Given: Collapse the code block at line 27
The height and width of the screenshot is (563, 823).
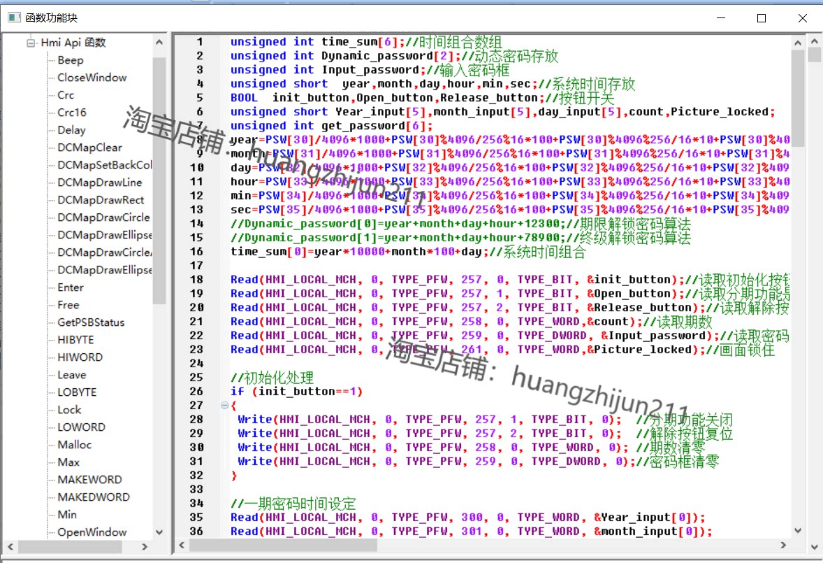Looking at the screenshot, I should coord(224,406).
